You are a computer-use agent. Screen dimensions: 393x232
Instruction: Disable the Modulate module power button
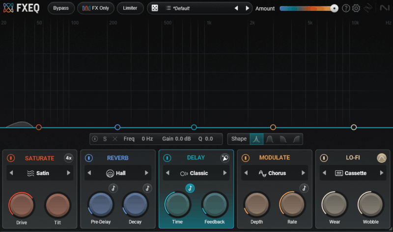246,158
